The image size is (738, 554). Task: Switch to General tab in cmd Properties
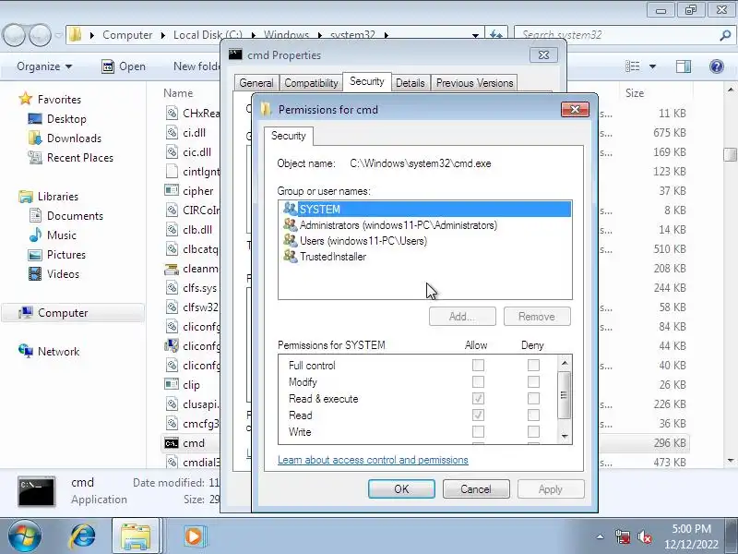[x=256, y=83]
